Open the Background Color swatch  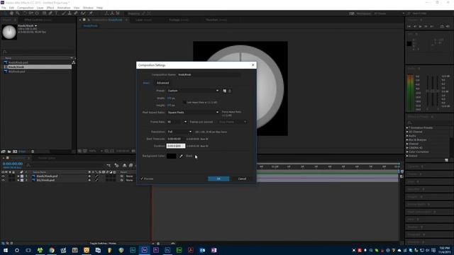click(171, 156)
